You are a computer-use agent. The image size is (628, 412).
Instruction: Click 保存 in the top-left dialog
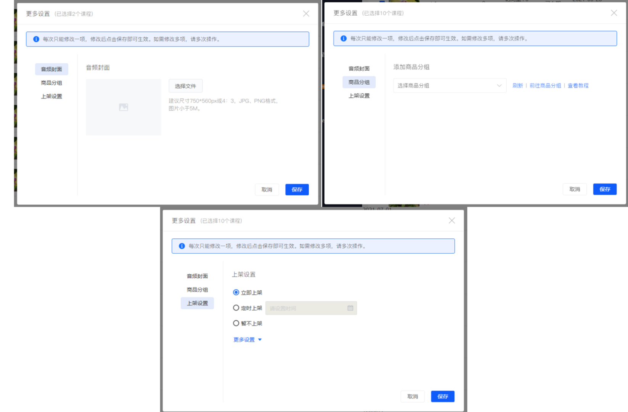297,190
